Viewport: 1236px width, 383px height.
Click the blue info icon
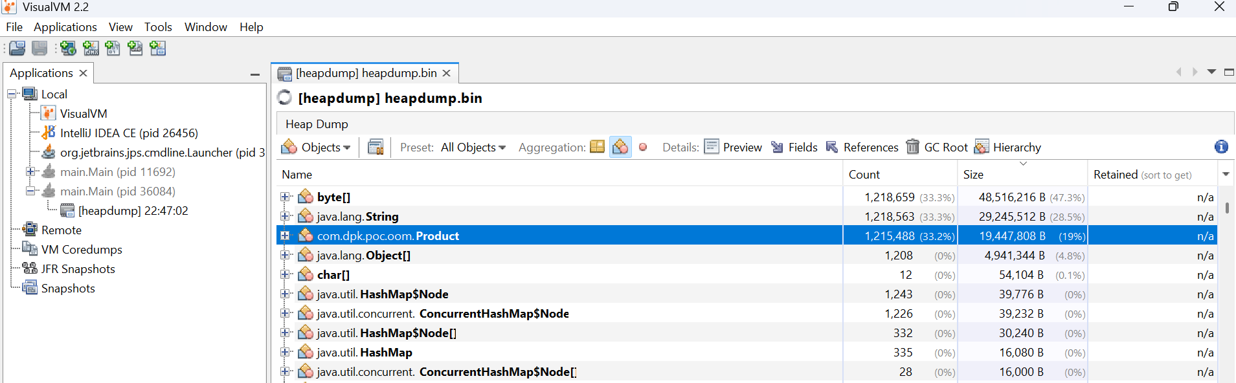click(x=1221, y=147)
